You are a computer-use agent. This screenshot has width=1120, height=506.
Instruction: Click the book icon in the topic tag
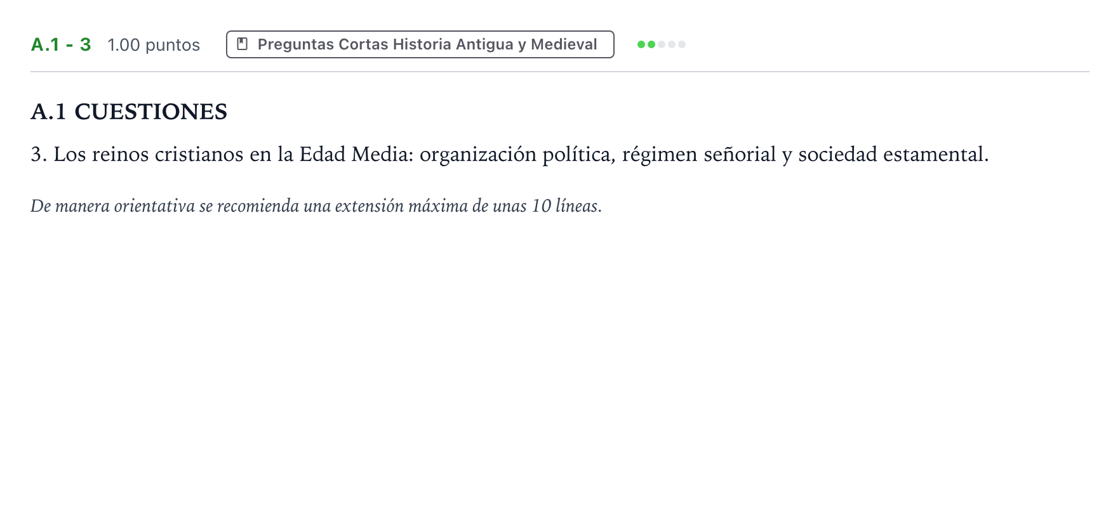point(242,44)
